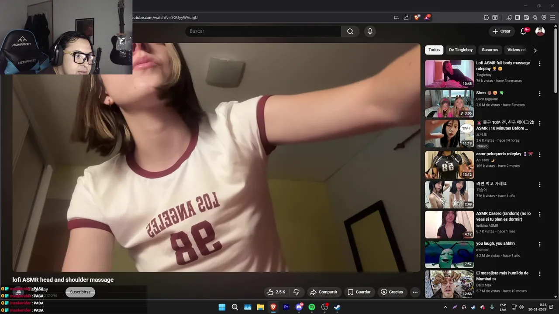Open options for 라면 먹고 가세요 video
This screenshot has height=314, width=559.
point(540,184)
